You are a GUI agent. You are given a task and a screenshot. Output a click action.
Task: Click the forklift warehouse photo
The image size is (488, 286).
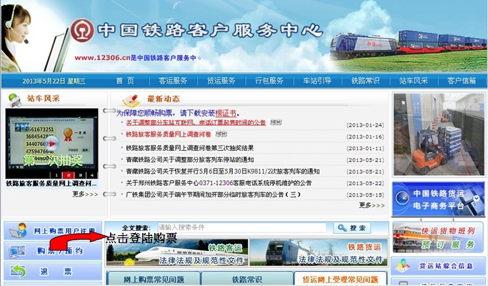coord(439,134)
